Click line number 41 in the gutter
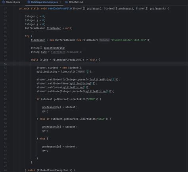Screen dimensions: 188x172 tap(5, 64)
